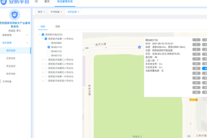Image resolution: width=207 pixels, height=138 pixels.
Task: Close the 专项检查 tab
Action: pyautogui.click(x=61, y=12)
